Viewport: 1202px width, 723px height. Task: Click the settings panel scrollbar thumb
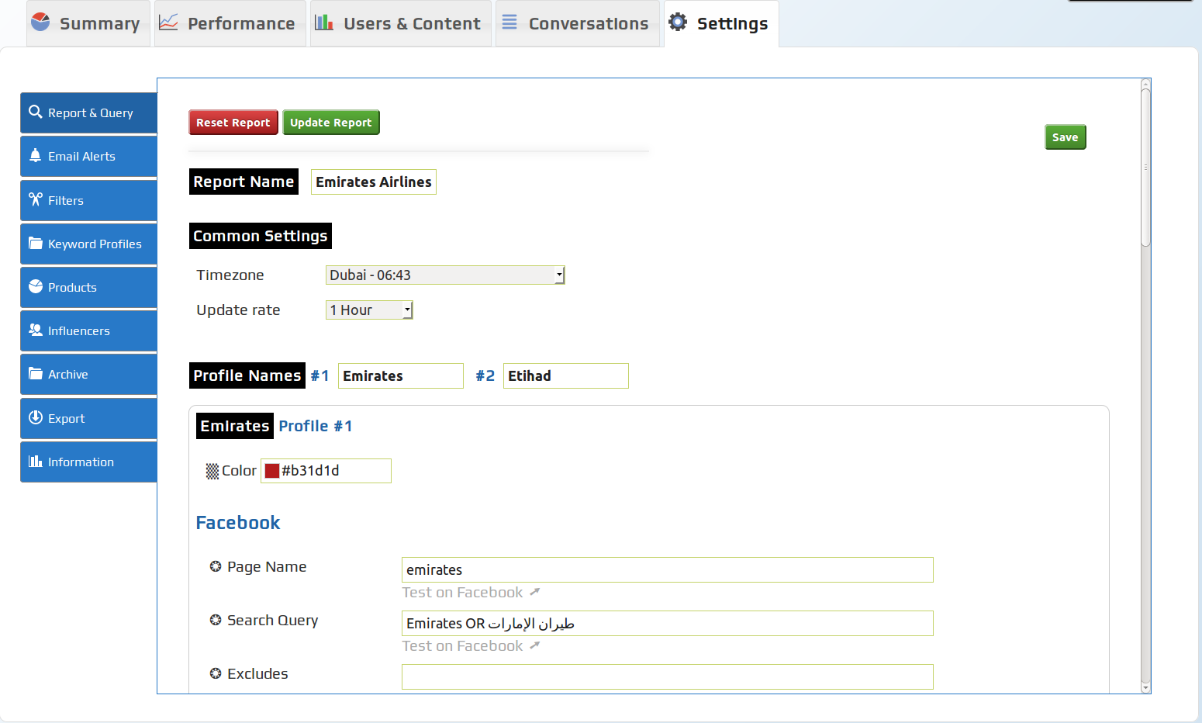tap(1145, 167)
